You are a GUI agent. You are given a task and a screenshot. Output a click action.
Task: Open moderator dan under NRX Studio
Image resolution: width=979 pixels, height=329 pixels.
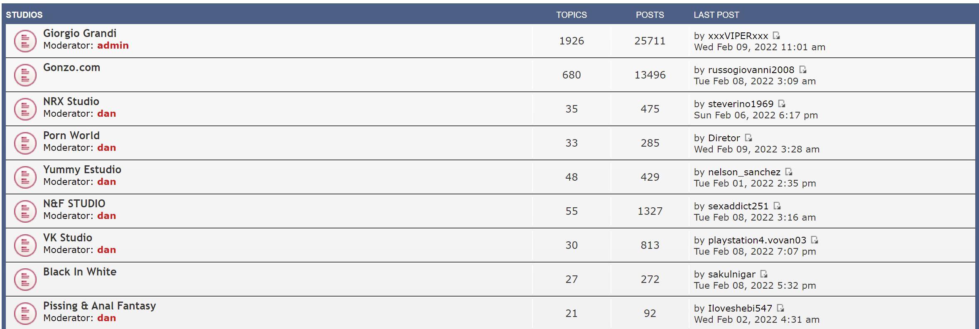106,114
